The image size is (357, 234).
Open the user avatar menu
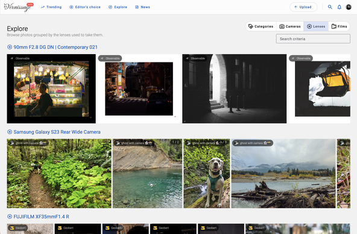tap(349, 7)
